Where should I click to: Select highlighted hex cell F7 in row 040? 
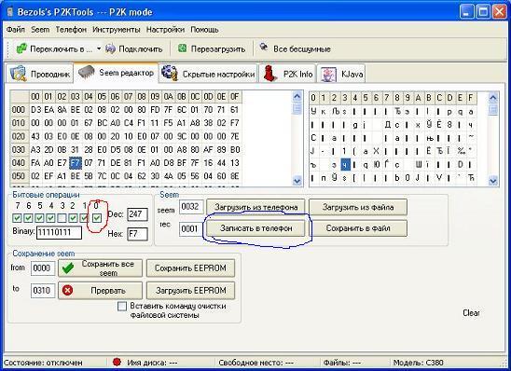(76, 162)
